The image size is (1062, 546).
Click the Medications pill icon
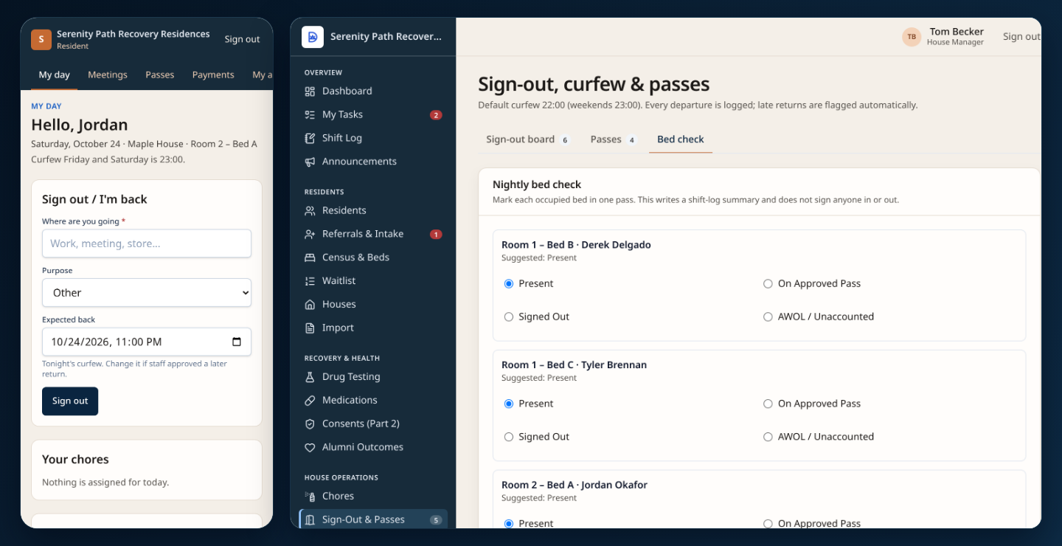[310, 401]
